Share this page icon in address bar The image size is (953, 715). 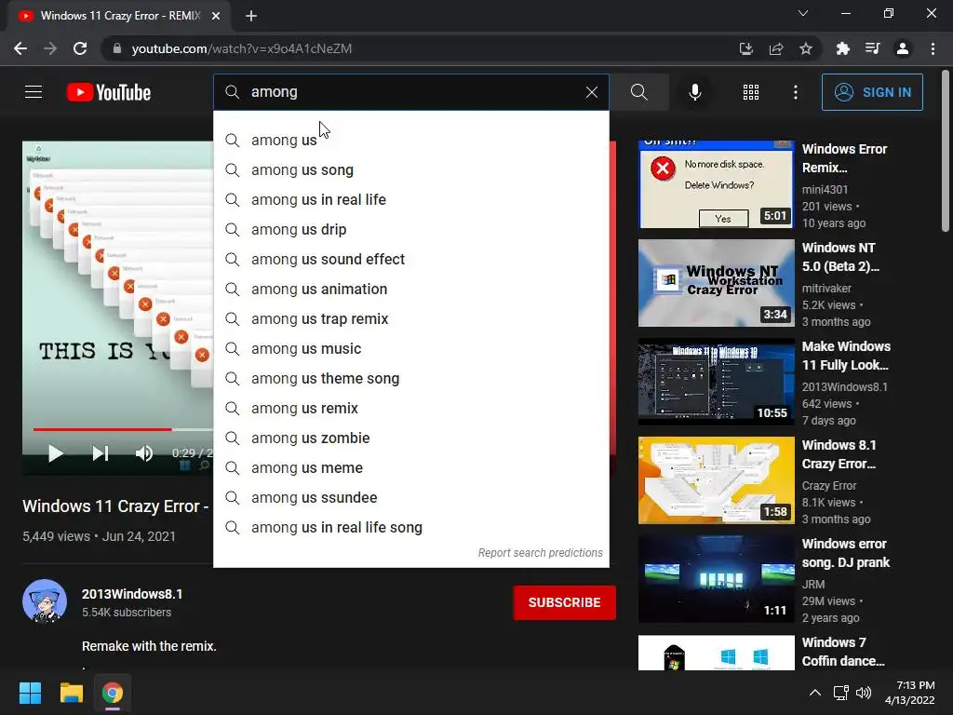click(x=776, y=48)
